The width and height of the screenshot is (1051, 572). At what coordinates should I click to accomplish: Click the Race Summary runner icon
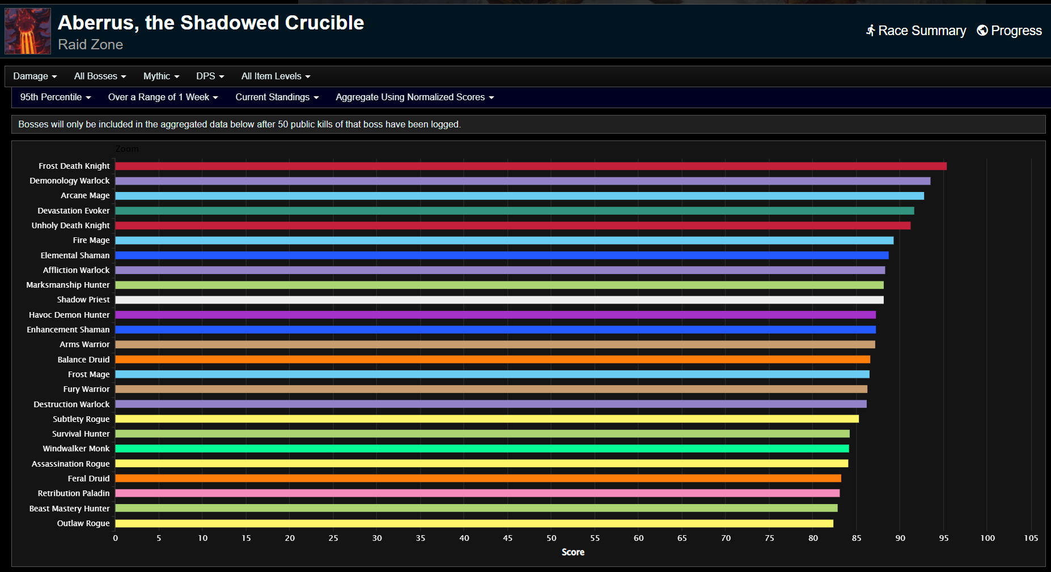(870, 31)
